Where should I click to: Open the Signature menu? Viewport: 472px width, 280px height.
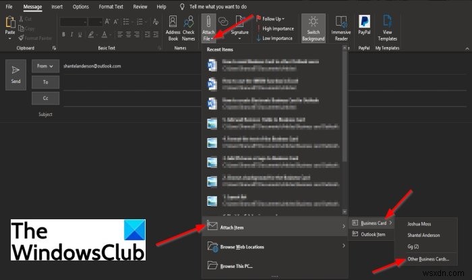239,28
